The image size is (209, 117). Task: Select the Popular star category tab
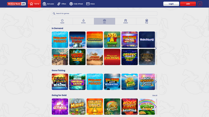point(62,21)
